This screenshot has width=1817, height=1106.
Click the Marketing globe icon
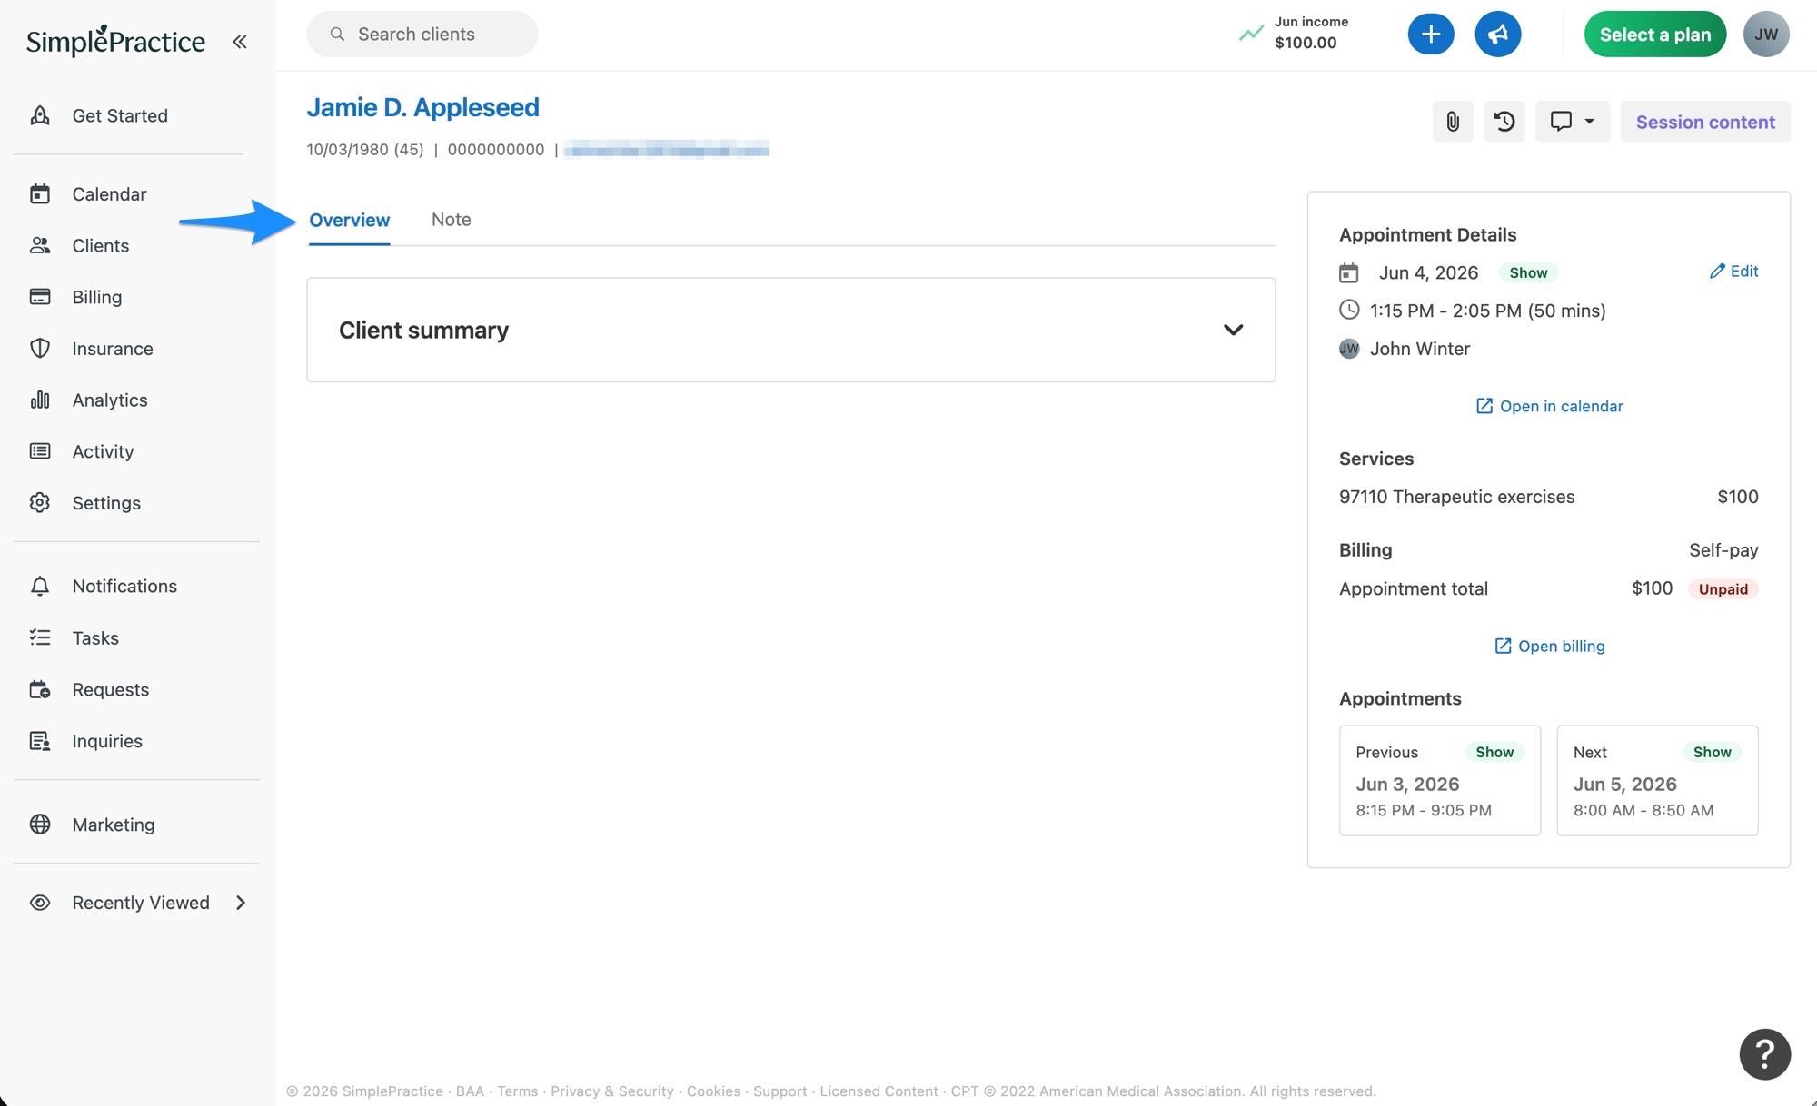40,824
